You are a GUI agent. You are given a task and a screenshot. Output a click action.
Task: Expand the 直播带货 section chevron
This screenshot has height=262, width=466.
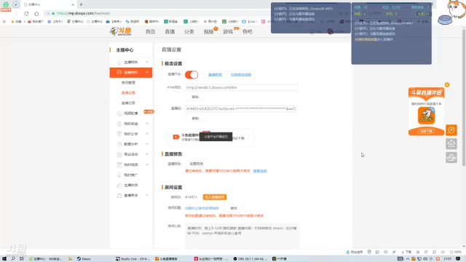pyautogui.click(x=147, y=196)
